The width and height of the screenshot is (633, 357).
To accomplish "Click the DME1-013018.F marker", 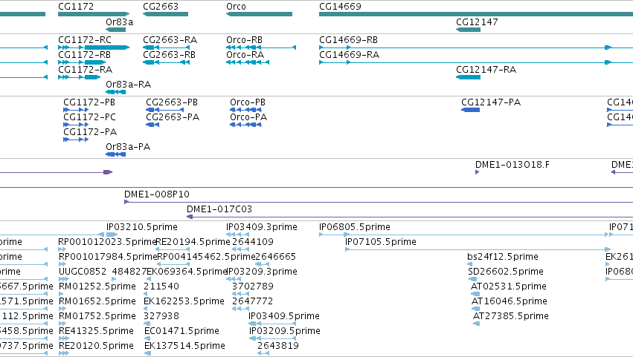I will coord(478,172).
